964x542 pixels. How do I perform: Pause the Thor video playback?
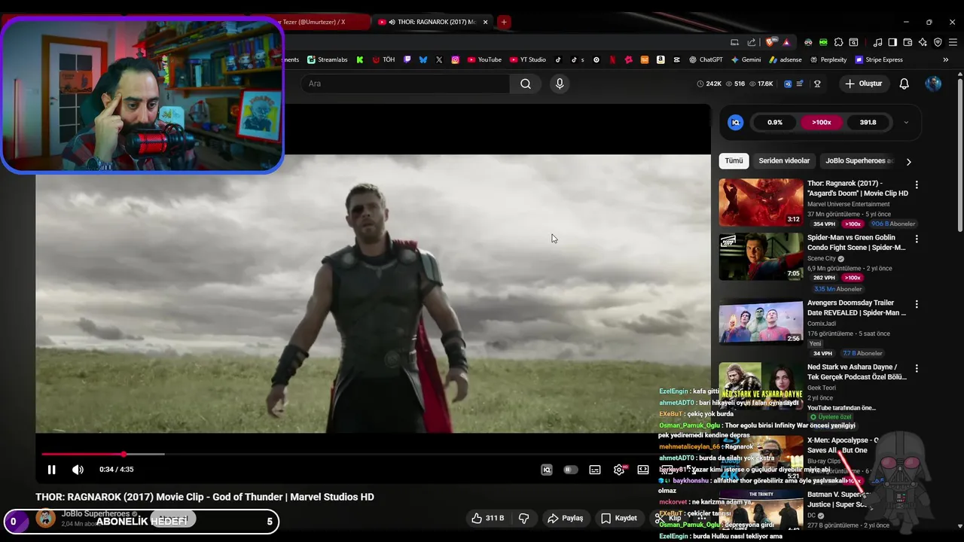pyautogui.click(x=51, y=470)
